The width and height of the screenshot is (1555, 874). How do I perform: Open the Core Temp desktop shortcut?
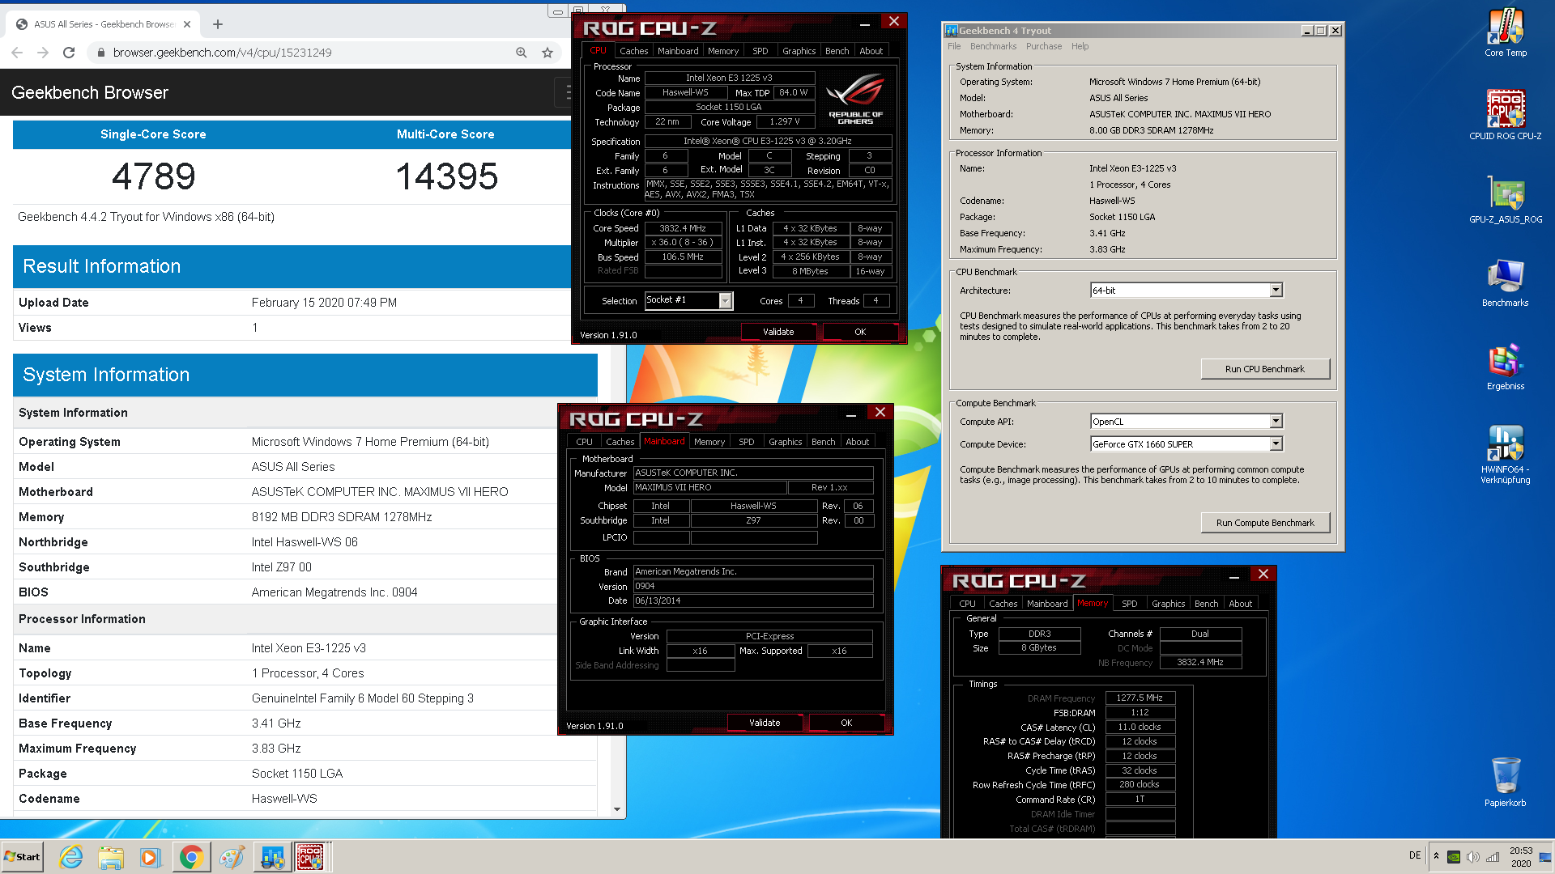click(x=1505, y=32)
